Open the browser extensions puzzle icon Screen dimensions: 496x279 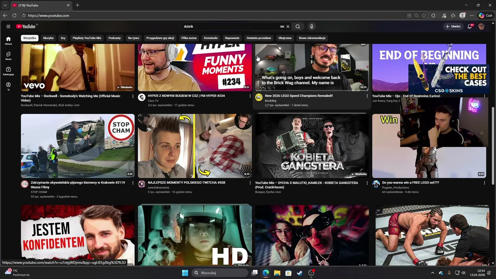(433, 15)
